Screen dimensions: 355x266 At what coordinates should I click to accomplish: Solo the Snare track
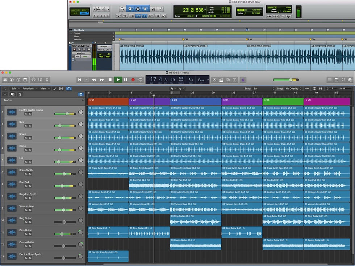(30, 138)
